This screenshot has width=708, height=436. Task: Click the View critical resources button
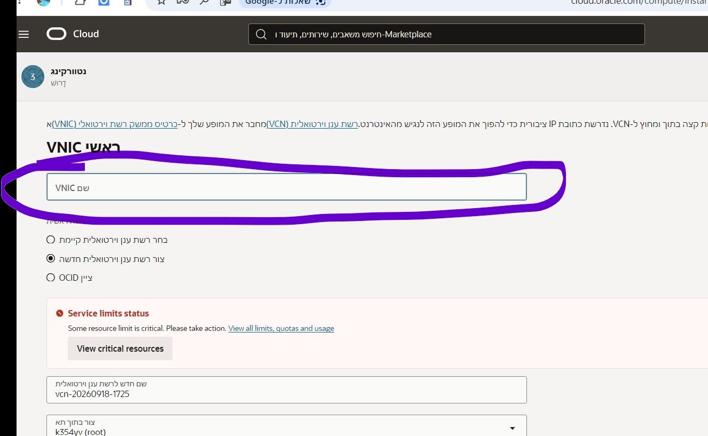coord(120,348)
